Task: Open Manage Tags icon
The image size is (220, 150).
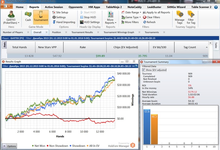Action: (180, 14)
